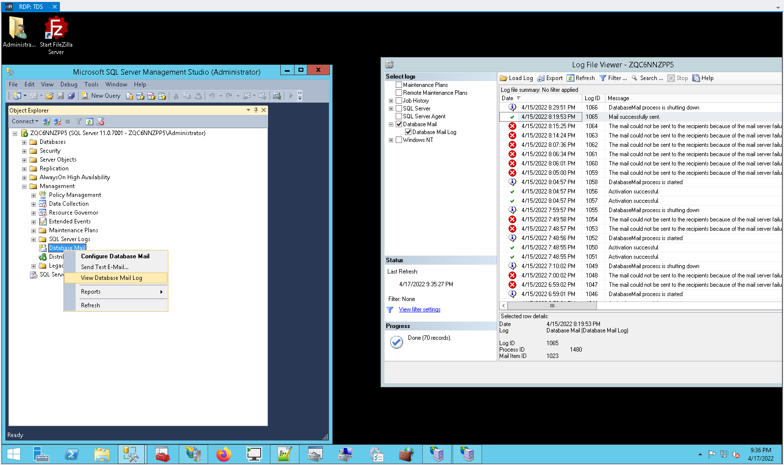Open the Connect dropdown in Object Explorer
Viewport: 784px width, 465px height.
(25, 121)
